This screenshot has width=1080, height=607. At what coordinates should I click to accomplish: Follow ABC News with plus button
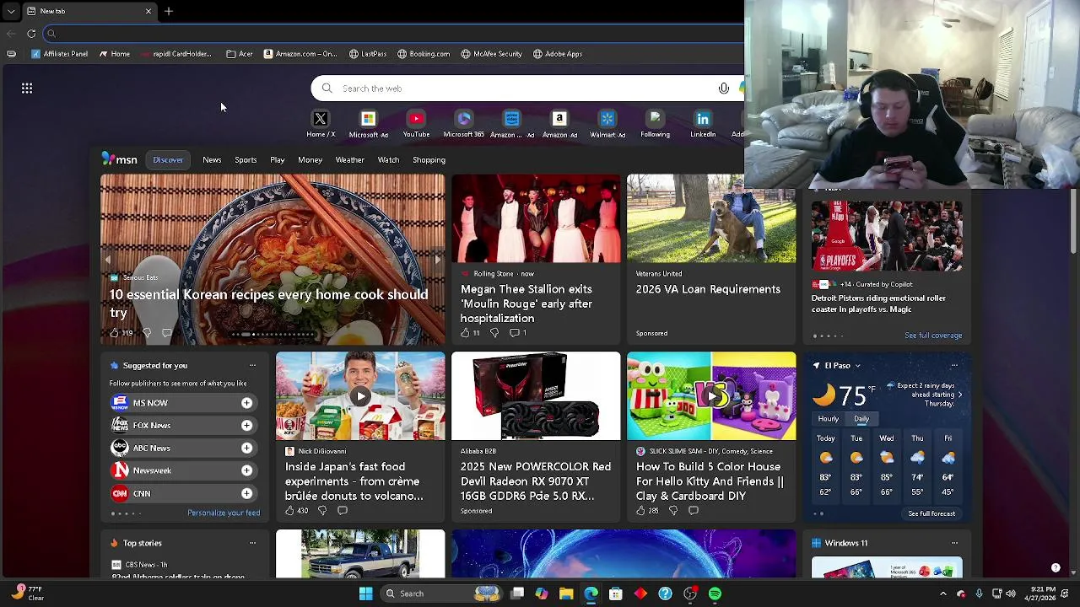pyautogui.click(x=246, y=448)
